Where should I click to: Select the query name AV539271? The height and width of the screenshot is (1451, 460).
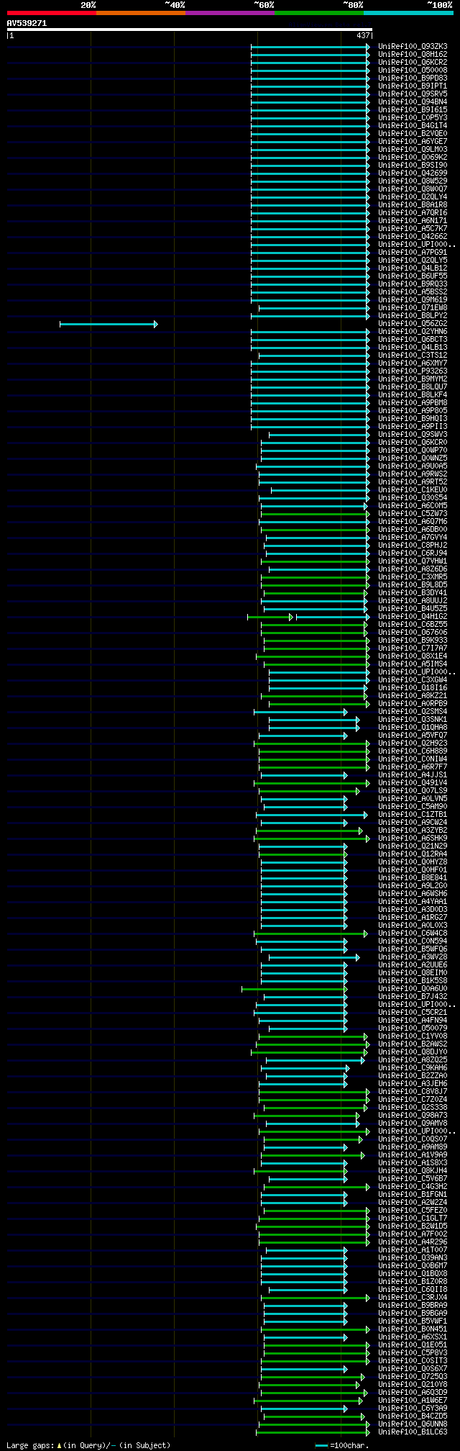(27, 23)
